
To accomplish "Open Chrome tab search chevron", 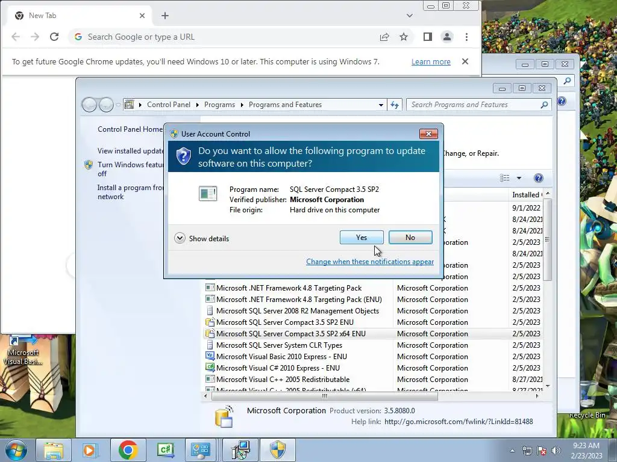I will pos(410,16).
